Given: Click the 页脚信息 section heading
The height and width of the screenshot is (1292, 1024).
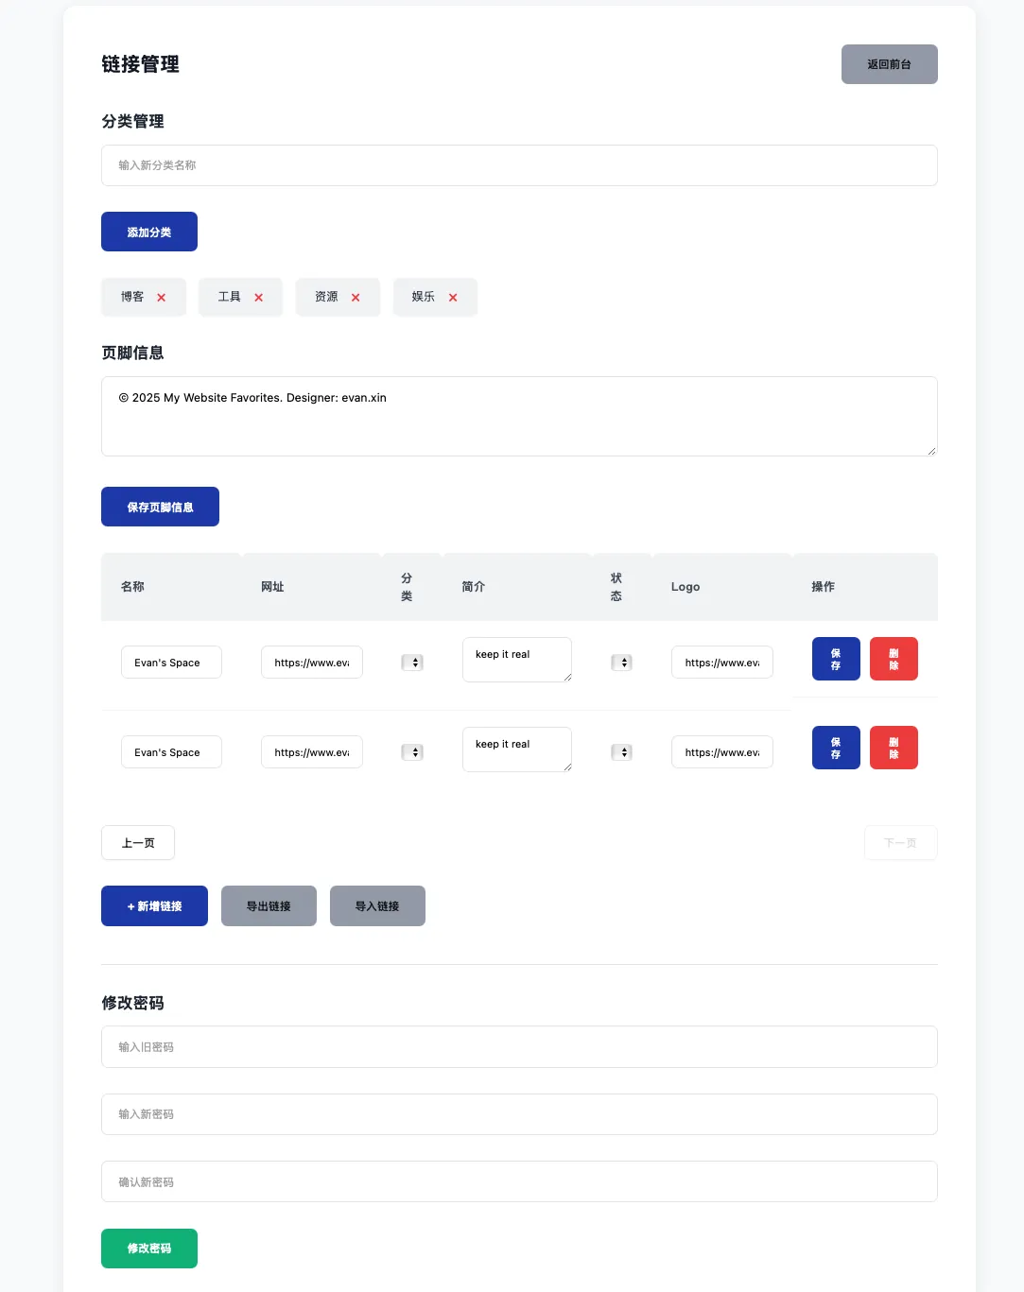Looking at the screenshot, I should [x=132, y=353].
